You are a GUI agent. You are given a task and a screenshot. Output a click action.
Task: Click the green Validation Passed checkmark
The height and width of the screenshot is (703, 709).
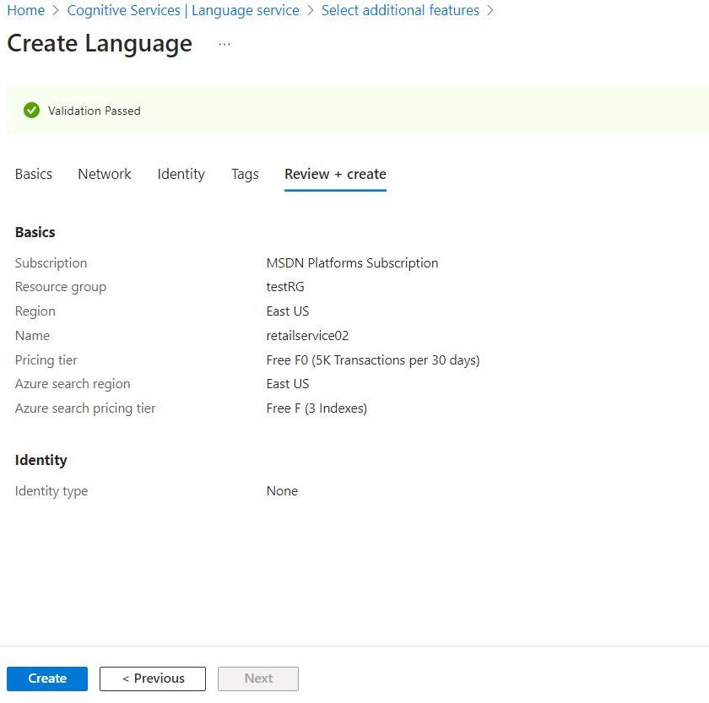tap(31, 110)
